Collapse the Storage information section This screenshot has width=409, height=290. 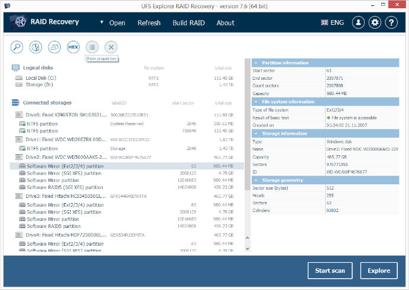256,133
